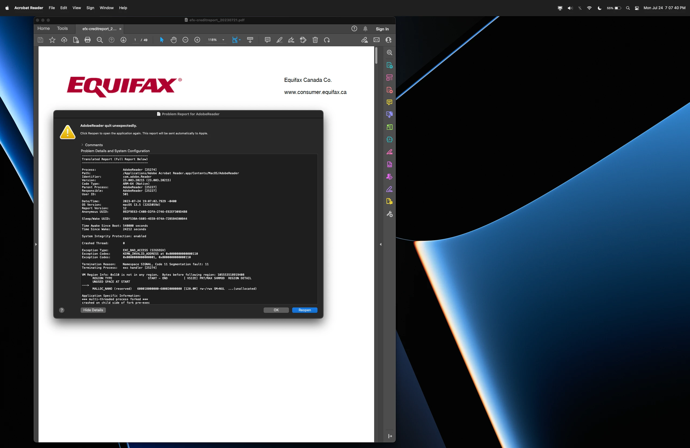
Task: Click the Delete trash icon in toolbar
Action: [x=315, y=40]
